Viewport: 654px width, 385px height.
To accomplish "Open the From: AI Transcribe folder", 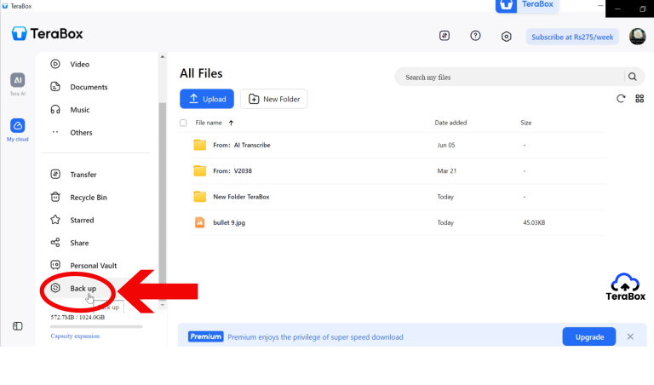I will 242,145.
